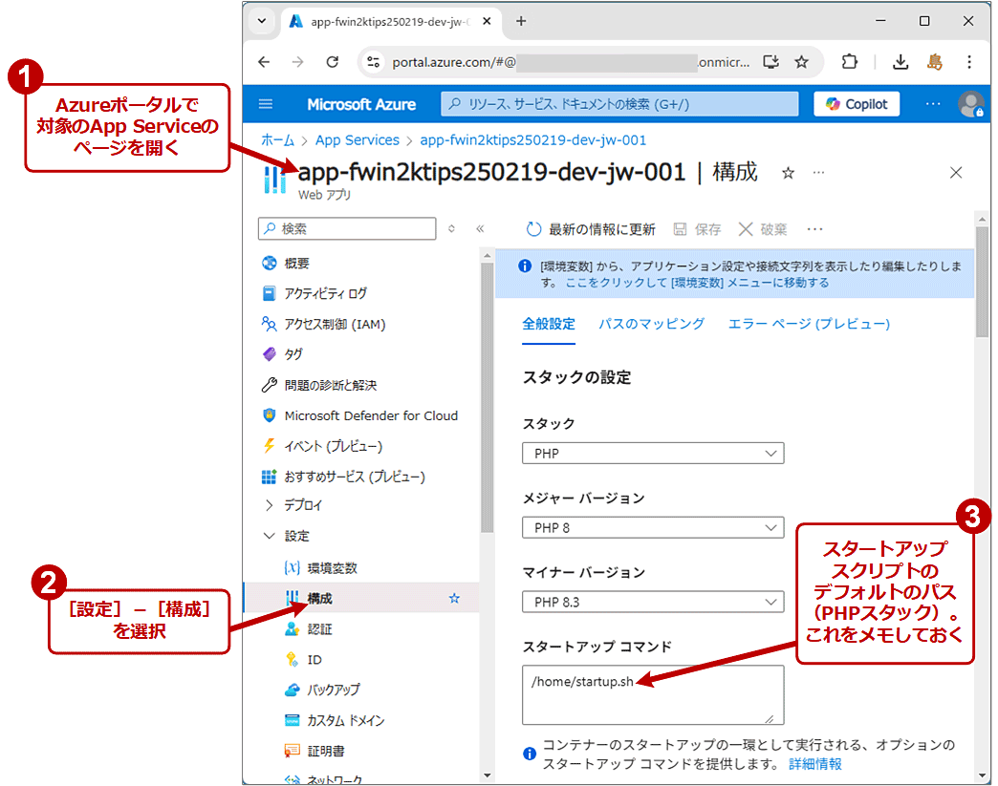Open the スタック dropdown showing PHP

tap(652, 453)
